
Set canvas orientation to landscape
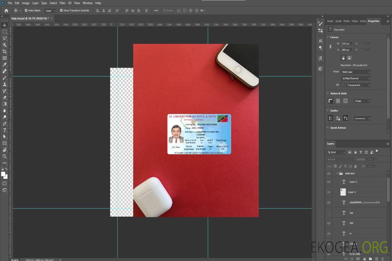click(349, 58)
